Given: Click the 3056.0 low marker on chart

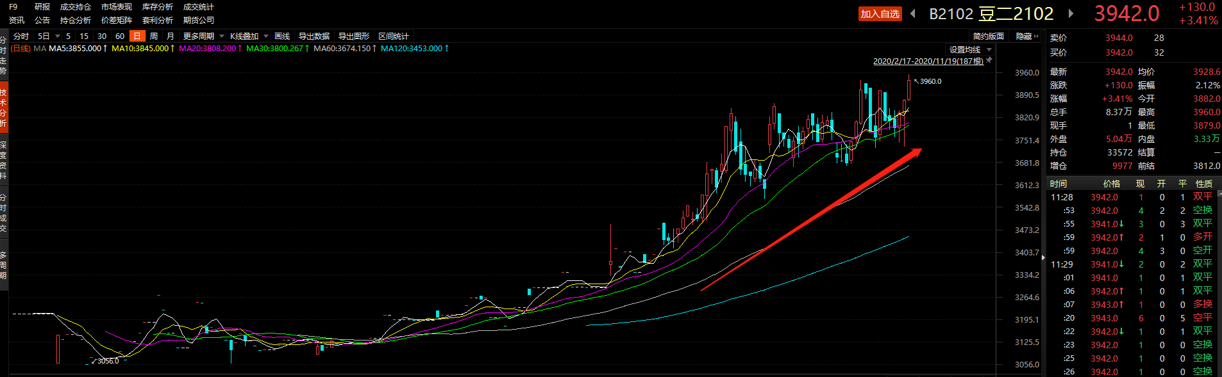Looking at the screenshot, I should pyautogui.click(x=108, y=361).
